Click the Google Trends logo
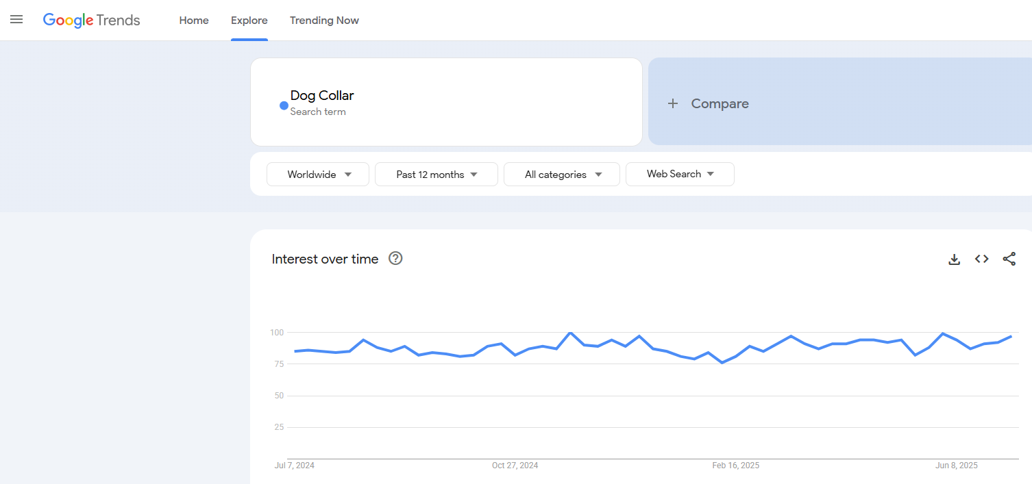Viewport: 1032px width, 484px height. 91,21
